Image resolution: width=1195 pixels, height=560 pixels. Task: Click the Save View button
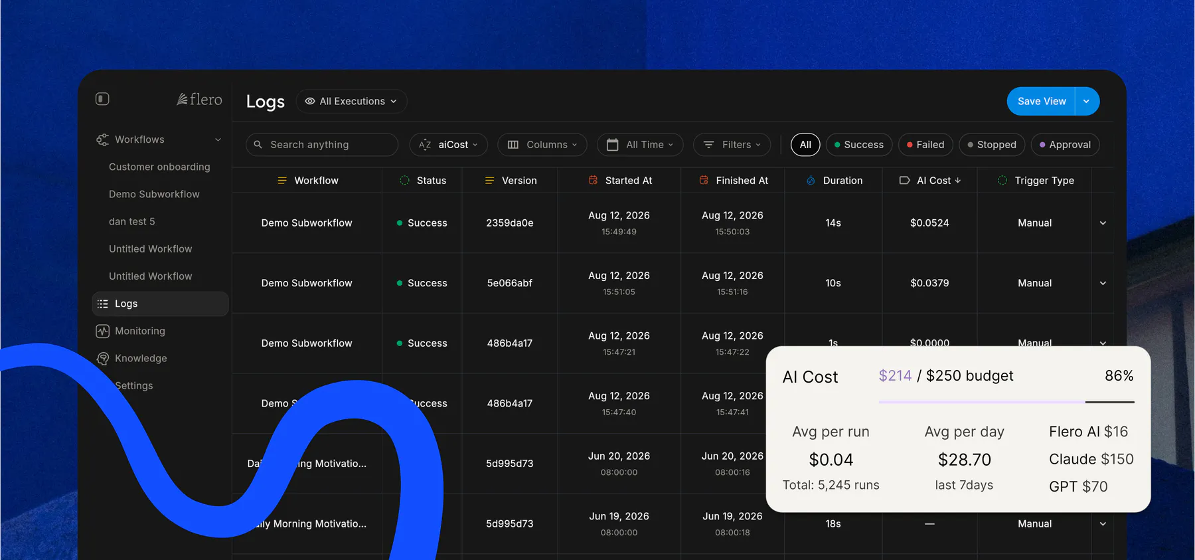1041,101
